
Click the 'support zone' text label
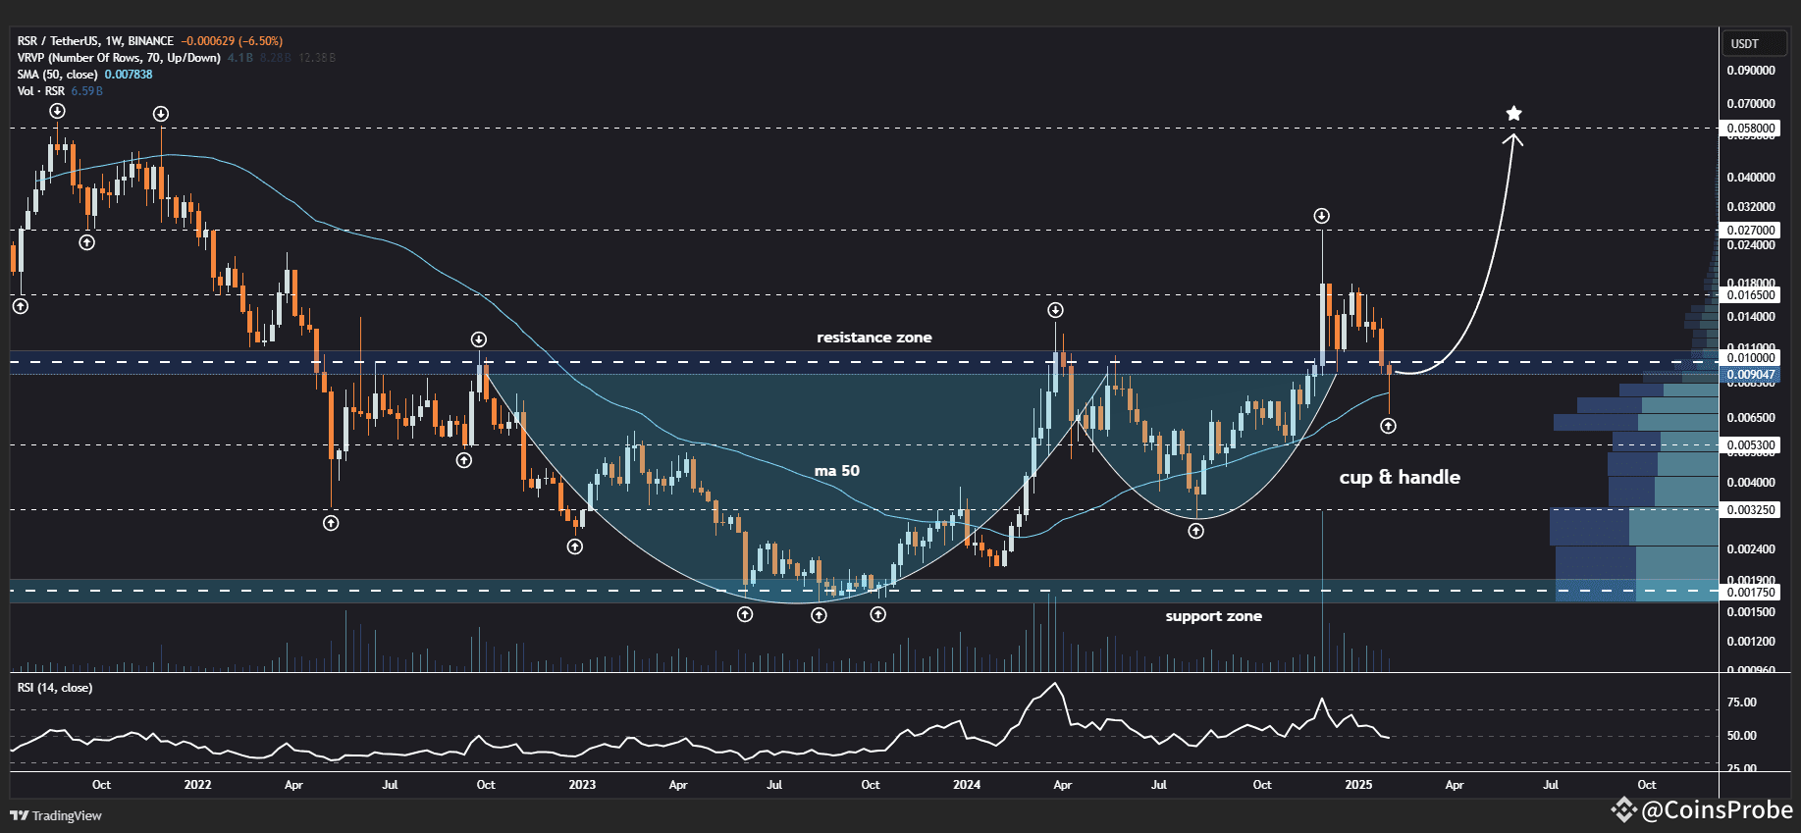click(x=1214, y=616)
